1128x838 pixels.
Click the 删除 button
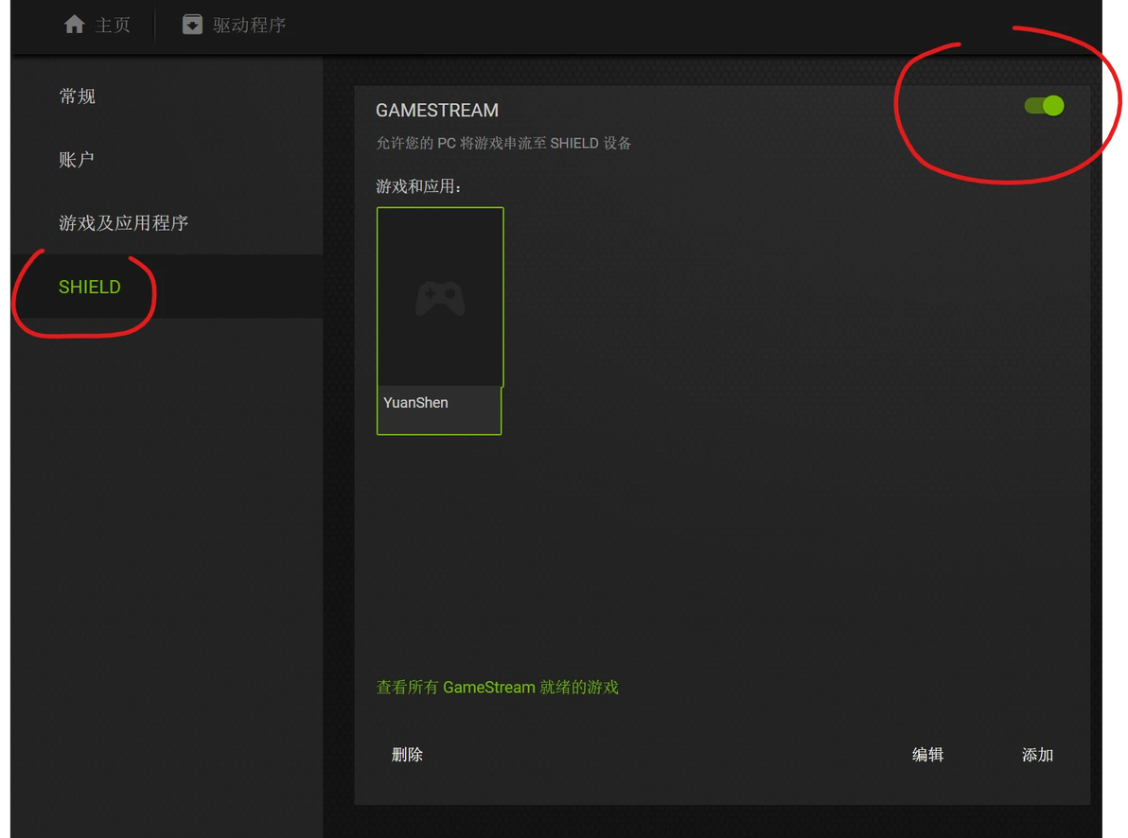[407, 755]
